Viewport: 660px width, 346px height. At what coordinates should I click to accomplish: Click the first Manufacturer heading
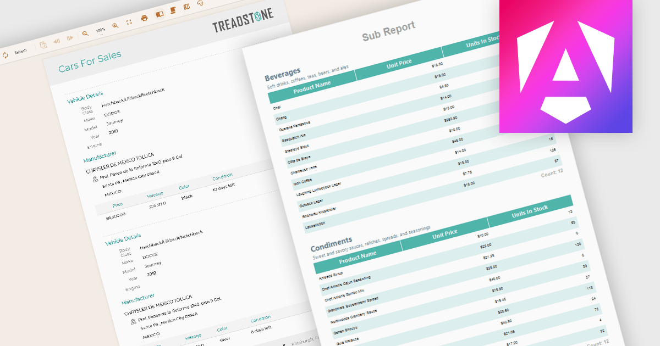(100, 156)
